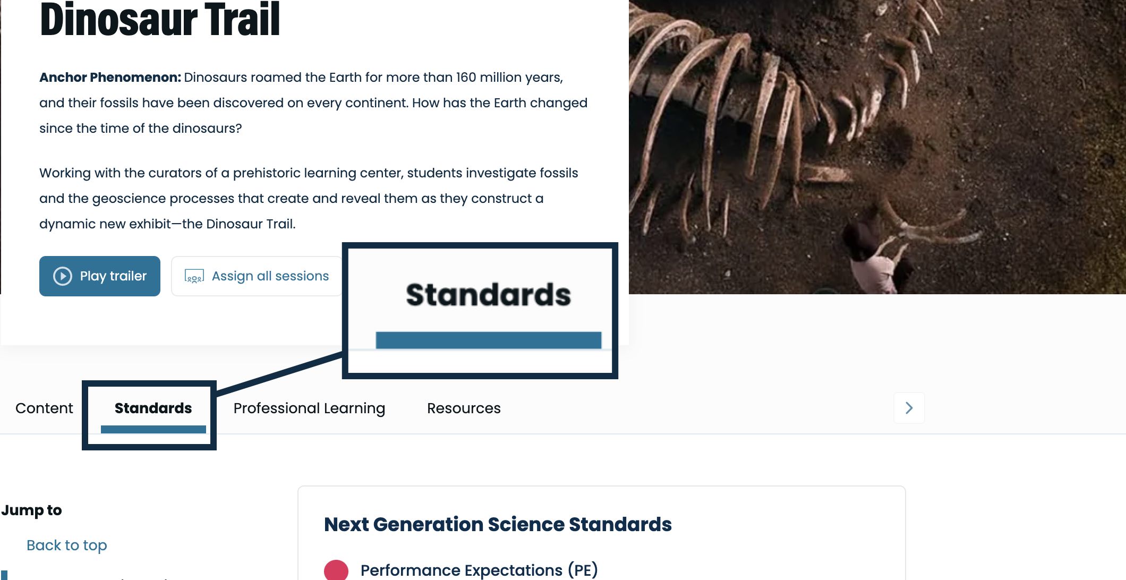The image size is (1126, 580).
Task: Switch to the Professional Learning tab
Action: click(x=309, y=408)
